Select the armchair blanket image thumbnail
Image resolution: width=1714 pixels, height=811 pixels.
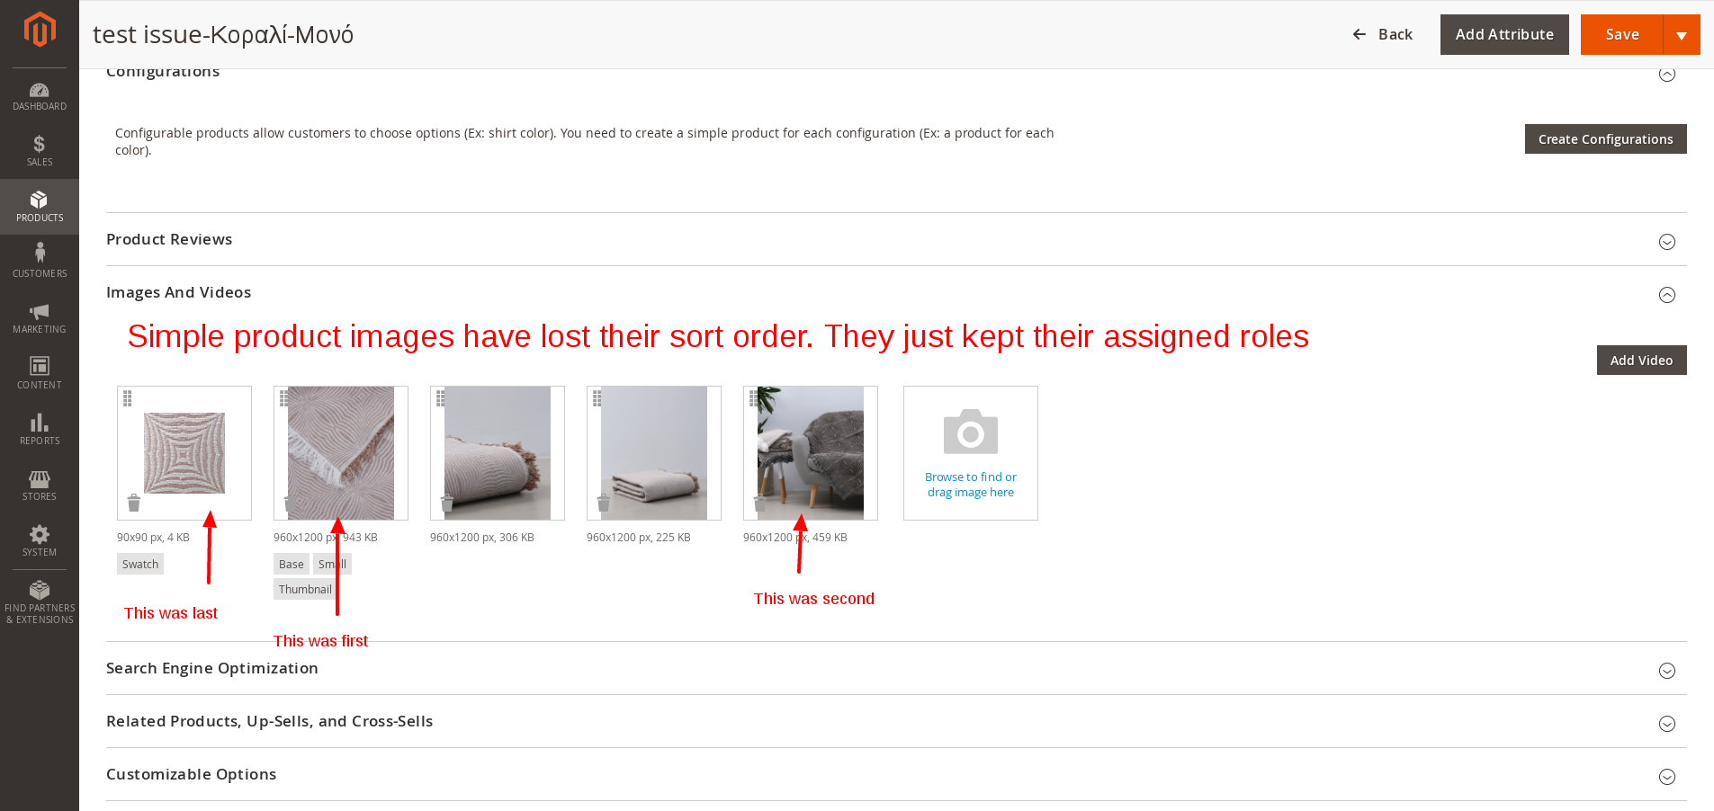[811, 453]
